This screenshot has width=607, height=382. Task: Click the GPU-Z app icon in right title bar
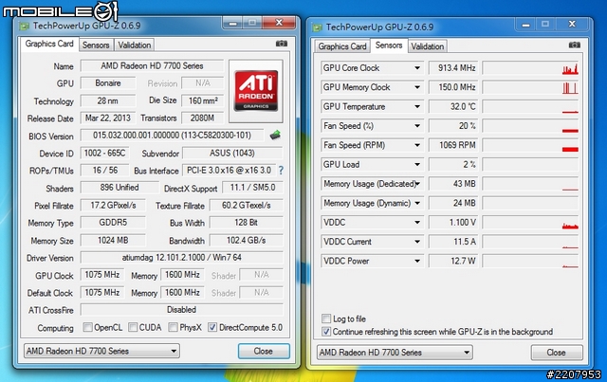point(318,27)
